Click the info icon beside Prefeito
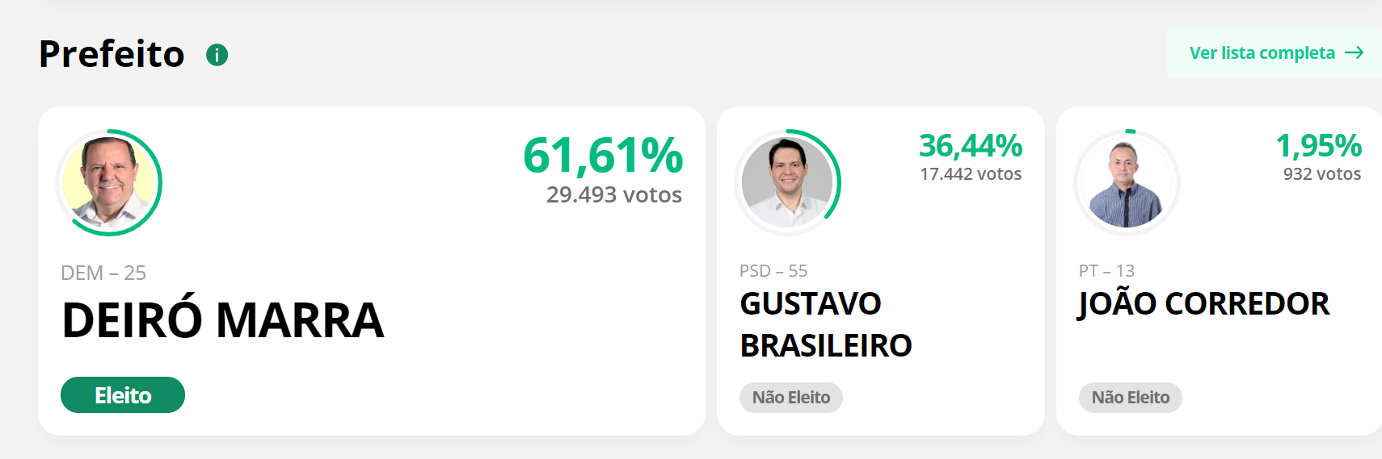 217,55
